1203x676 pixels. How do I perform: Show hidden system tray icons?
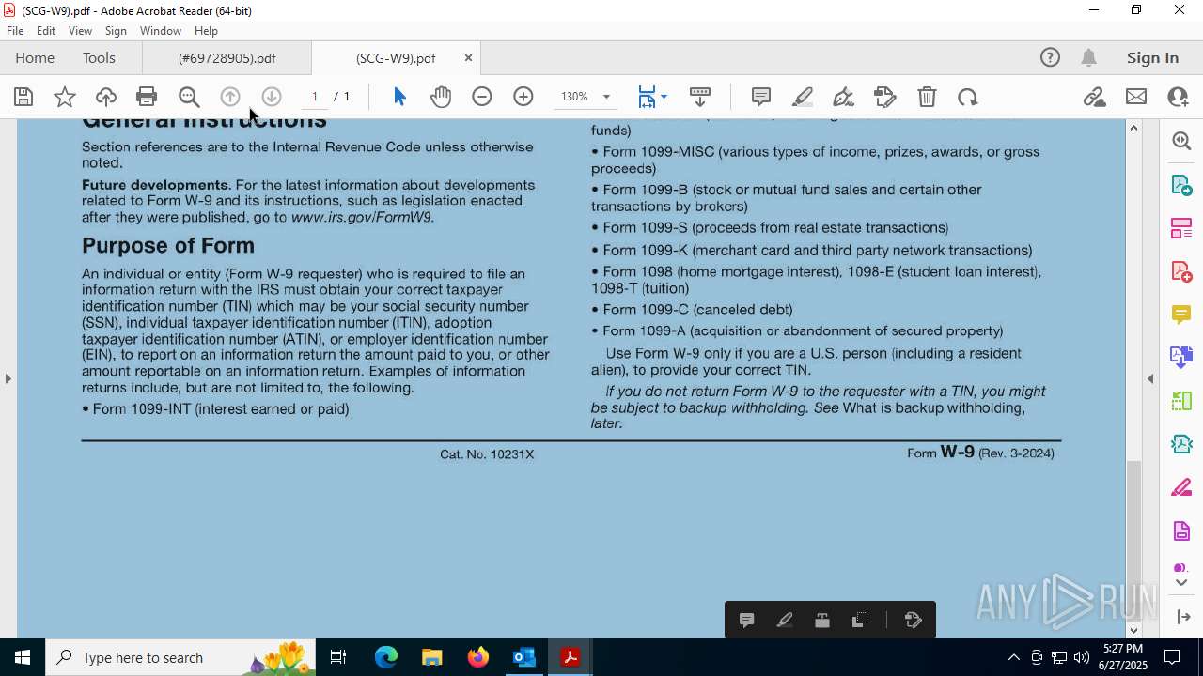1013,657
